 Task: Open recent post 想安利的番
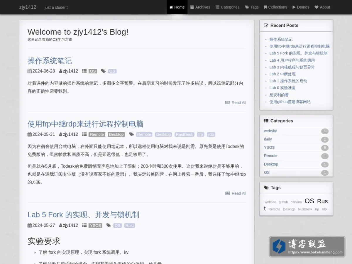(279, 95)
